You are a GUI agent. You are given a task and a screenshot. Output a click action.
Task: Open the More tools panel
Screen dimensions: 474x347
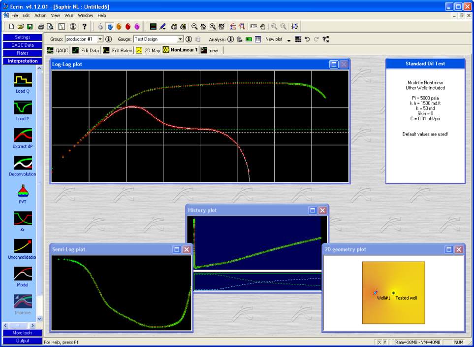[22, 333]
